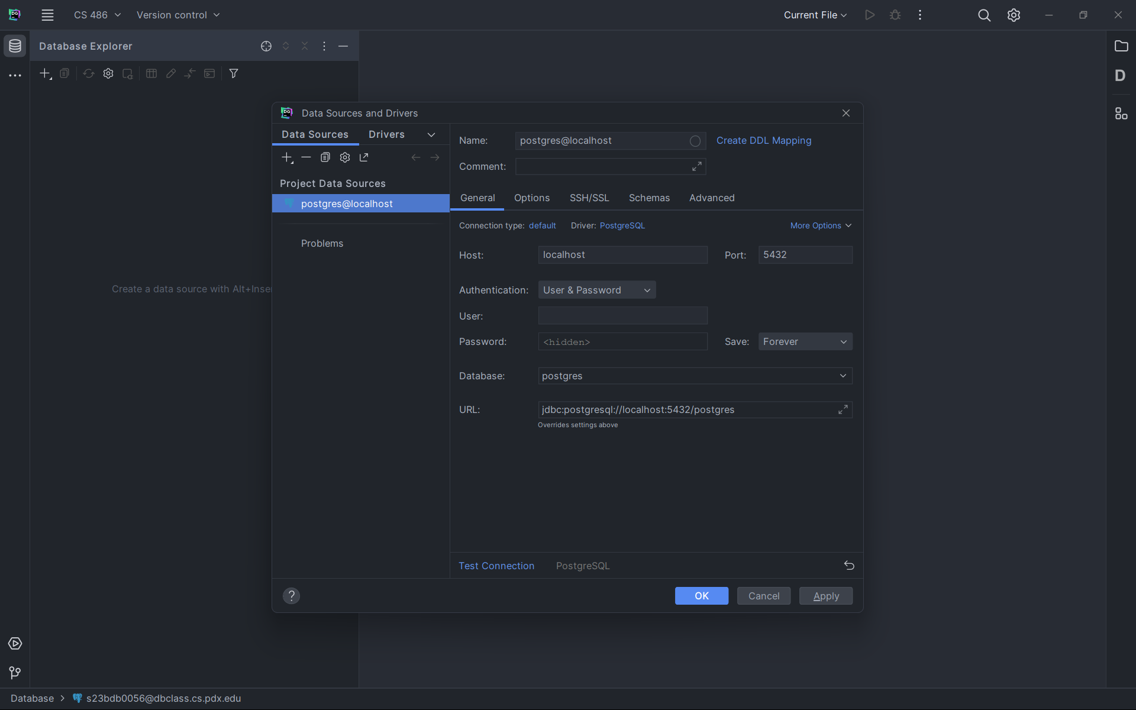Viewport: 1136px width, 710px height.
Task: Click the Test Connection link
Action: tap(496, 566)
